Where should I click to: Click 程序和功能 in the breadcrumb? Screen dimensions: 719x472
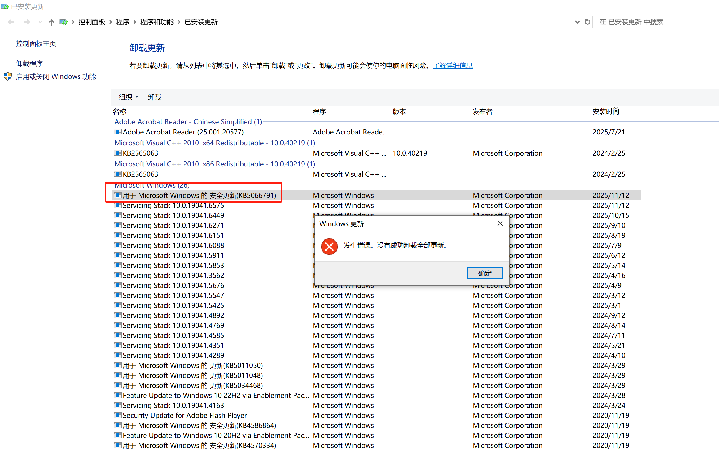156,22
